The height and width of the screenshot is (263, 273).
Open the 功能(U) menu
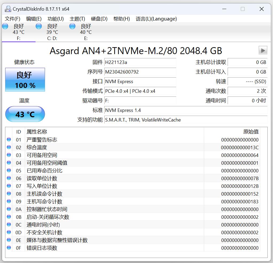56,19
